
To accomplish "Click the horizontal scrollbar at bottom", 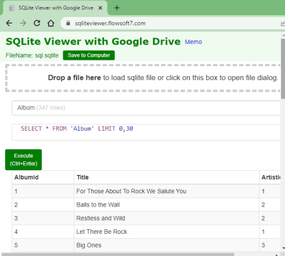I will coord(118,254).
